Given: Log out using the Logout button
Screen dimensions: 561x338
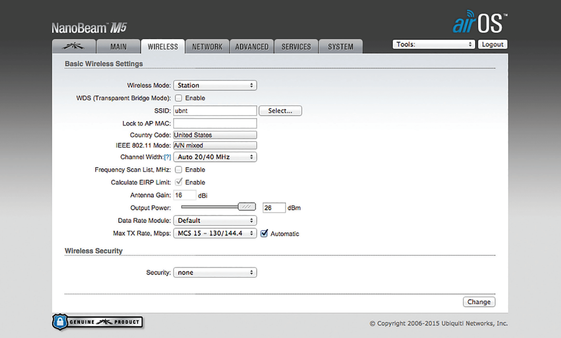Looking at the screenshot, I should (x=492, y=44).
